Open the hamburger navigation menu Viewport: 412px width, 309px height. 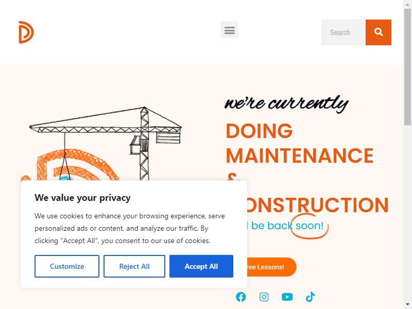click(x=229, y=30)
